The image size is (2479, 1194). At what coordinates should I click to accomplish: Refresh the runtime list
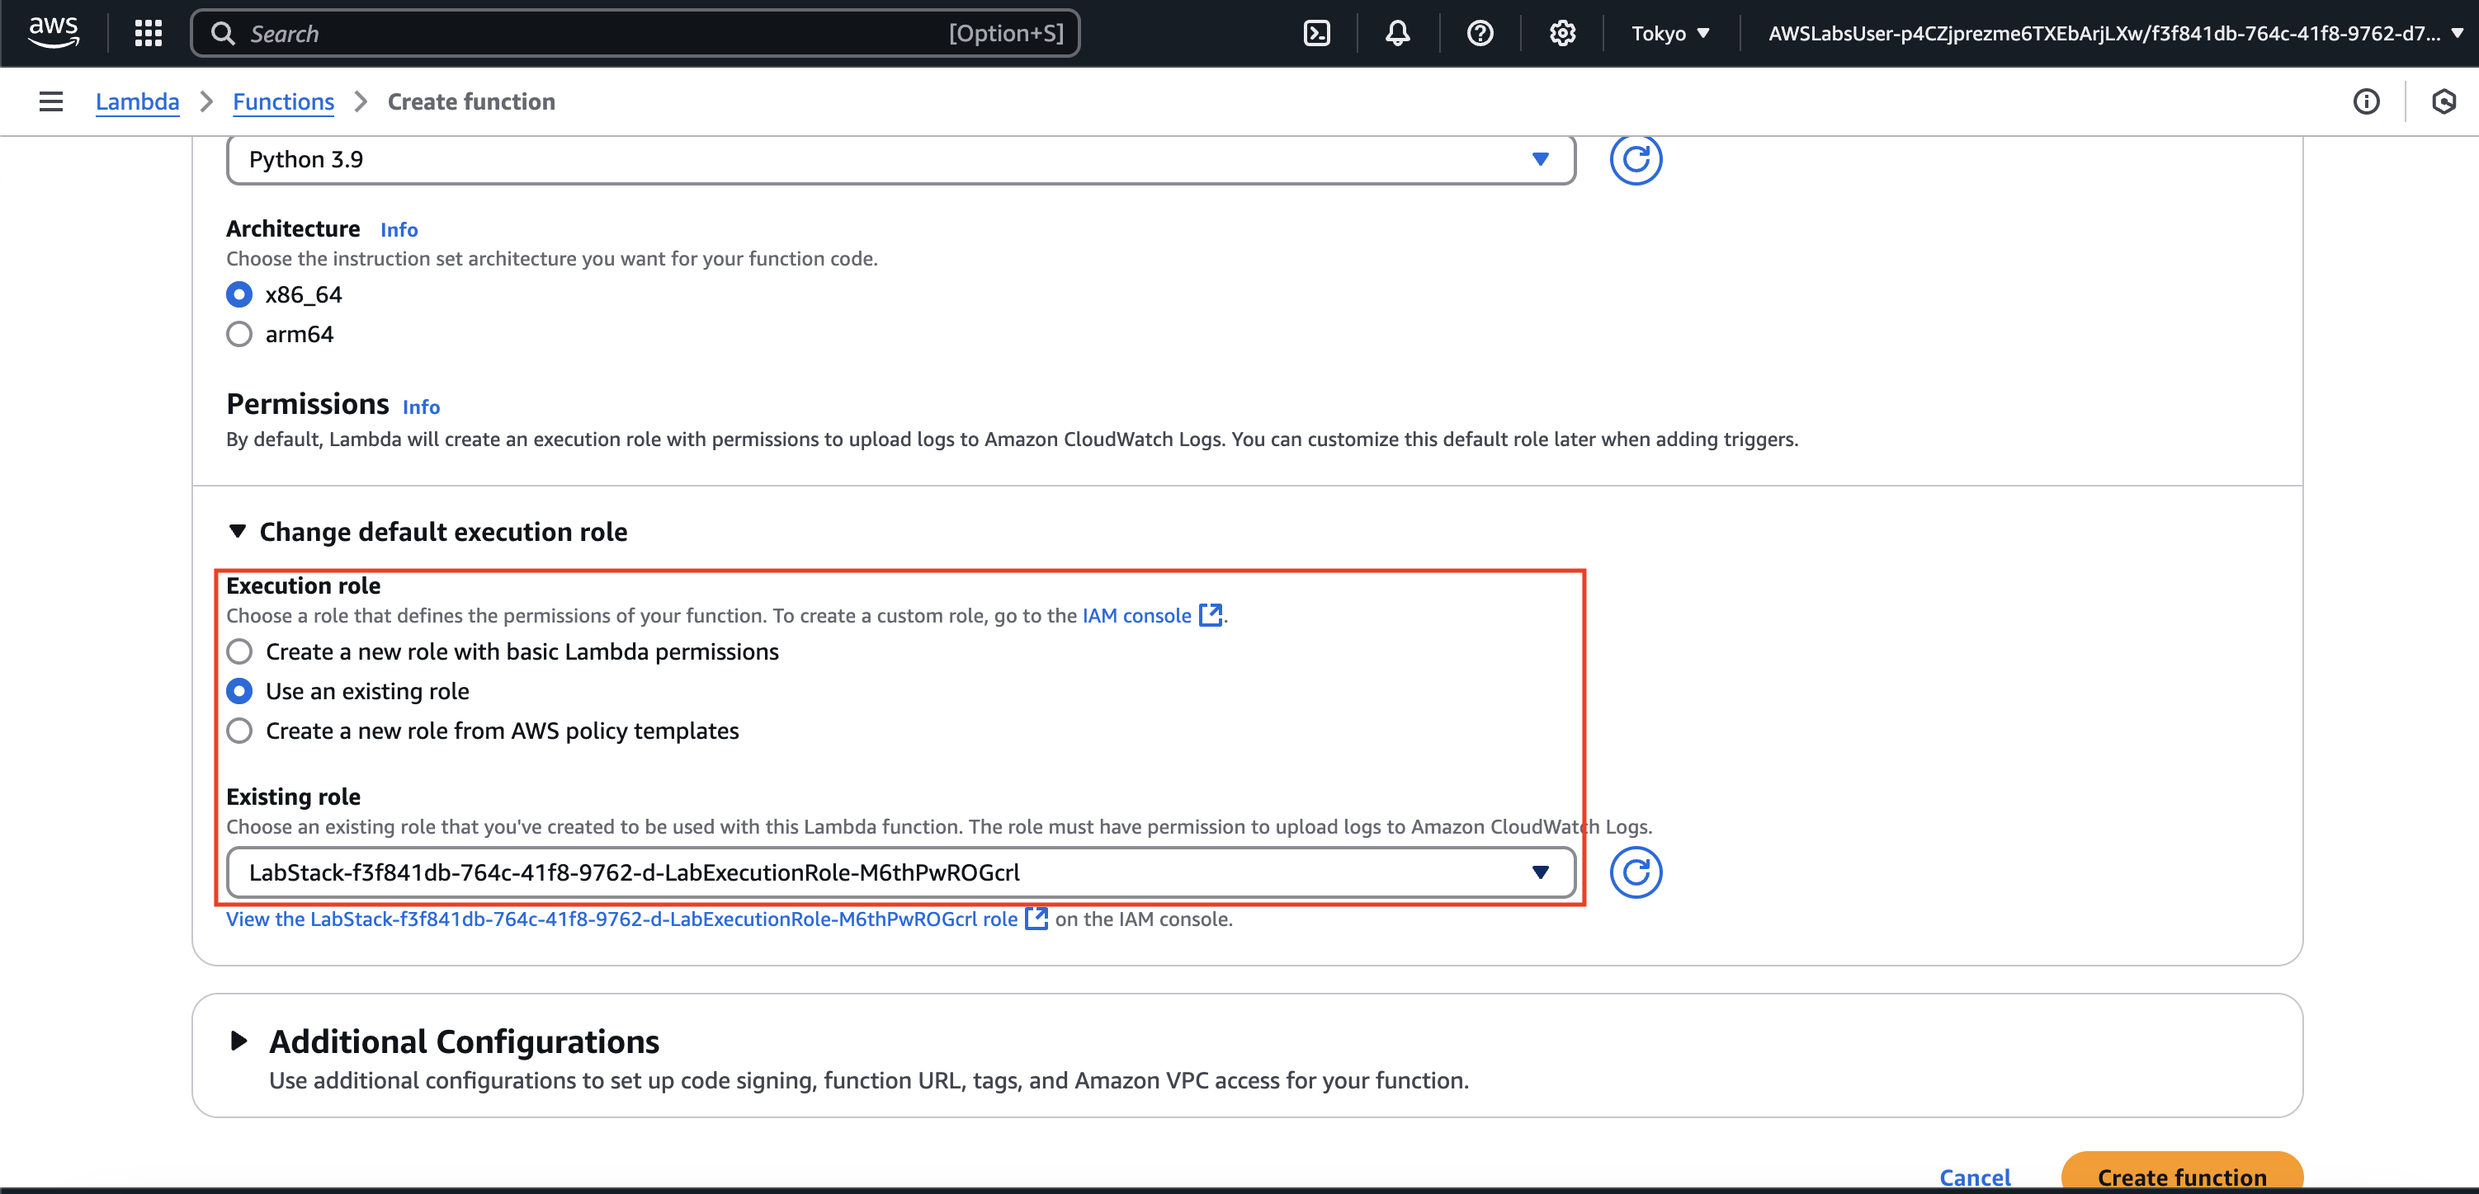point(1635,160)
